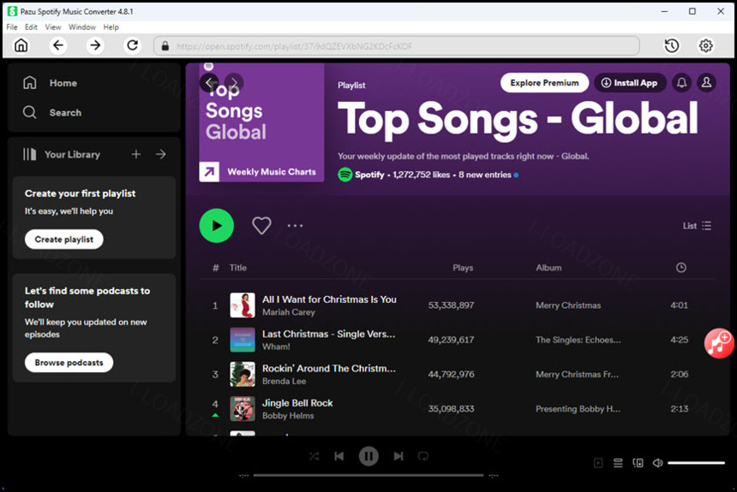Open the Wham! artist link
The width and height of the screenshot is (737, 492).
[x=276, y=347]
